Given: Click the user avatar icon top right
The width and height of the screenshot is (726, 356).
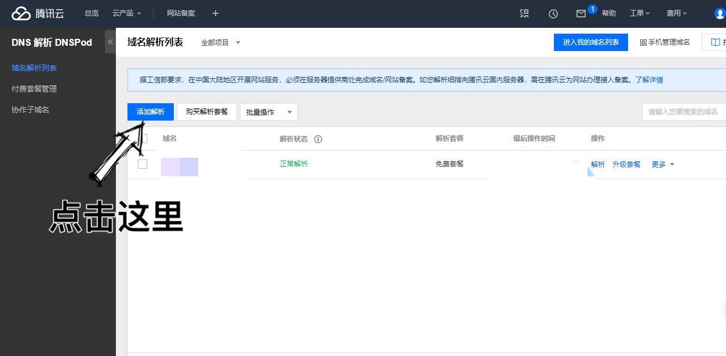Looking at the screenshot, I should (x=719, y=13).
